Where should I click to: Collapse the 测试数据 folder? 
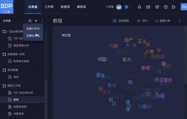[x=4, y=70]
